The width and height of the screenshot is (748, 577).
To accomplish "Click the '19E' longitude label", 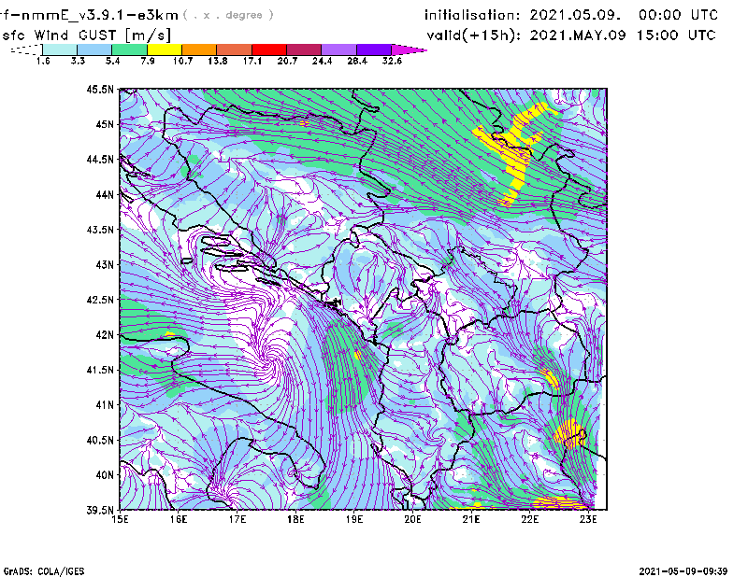I will tap(354, 519).
